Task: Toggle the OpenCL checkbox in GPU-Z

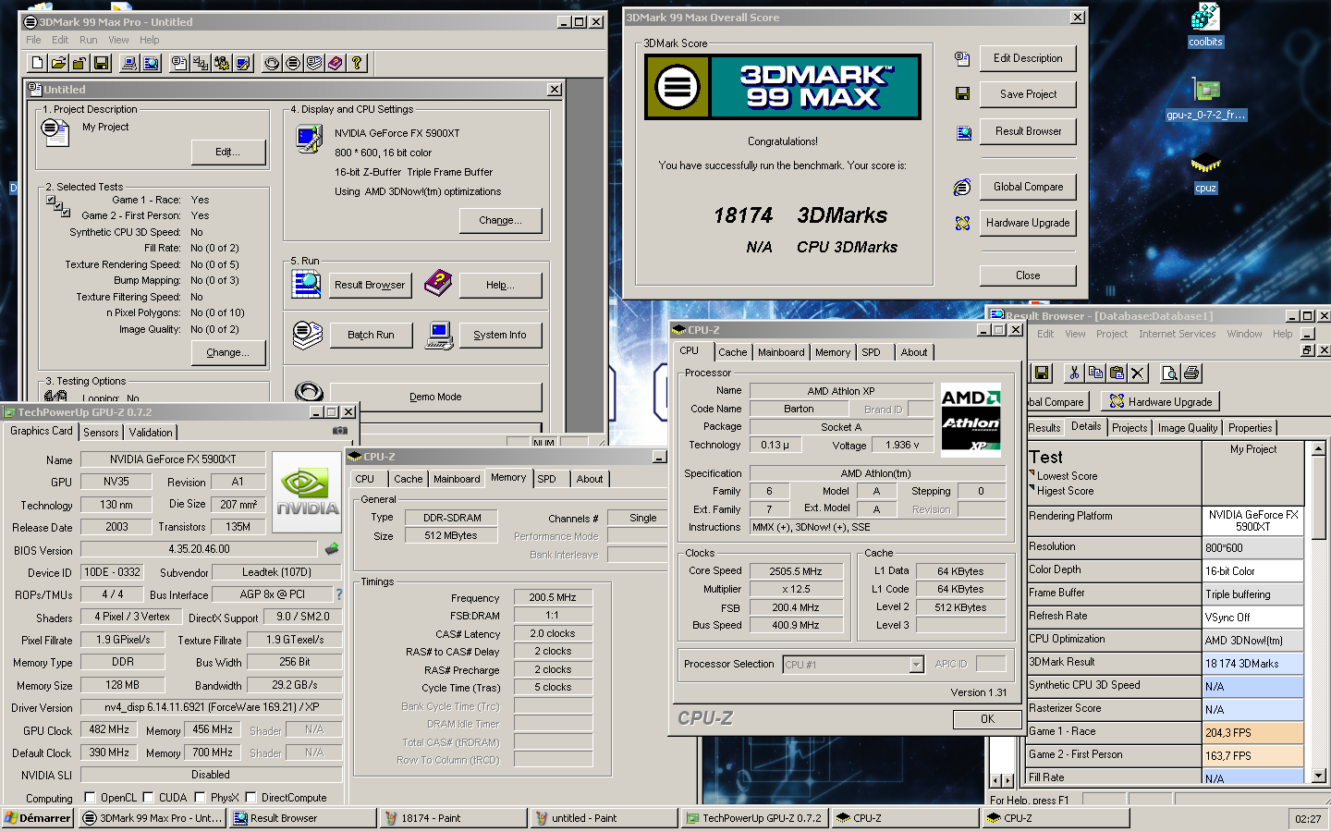Action: (90, 797)
